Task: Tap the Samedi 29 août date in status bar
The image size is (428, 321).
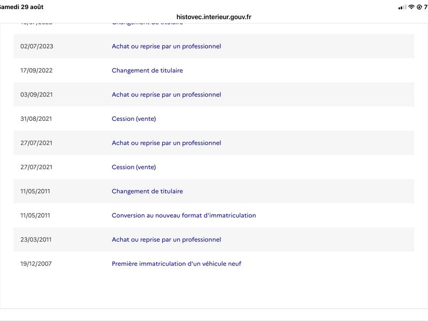Action: tap(21, 7)
